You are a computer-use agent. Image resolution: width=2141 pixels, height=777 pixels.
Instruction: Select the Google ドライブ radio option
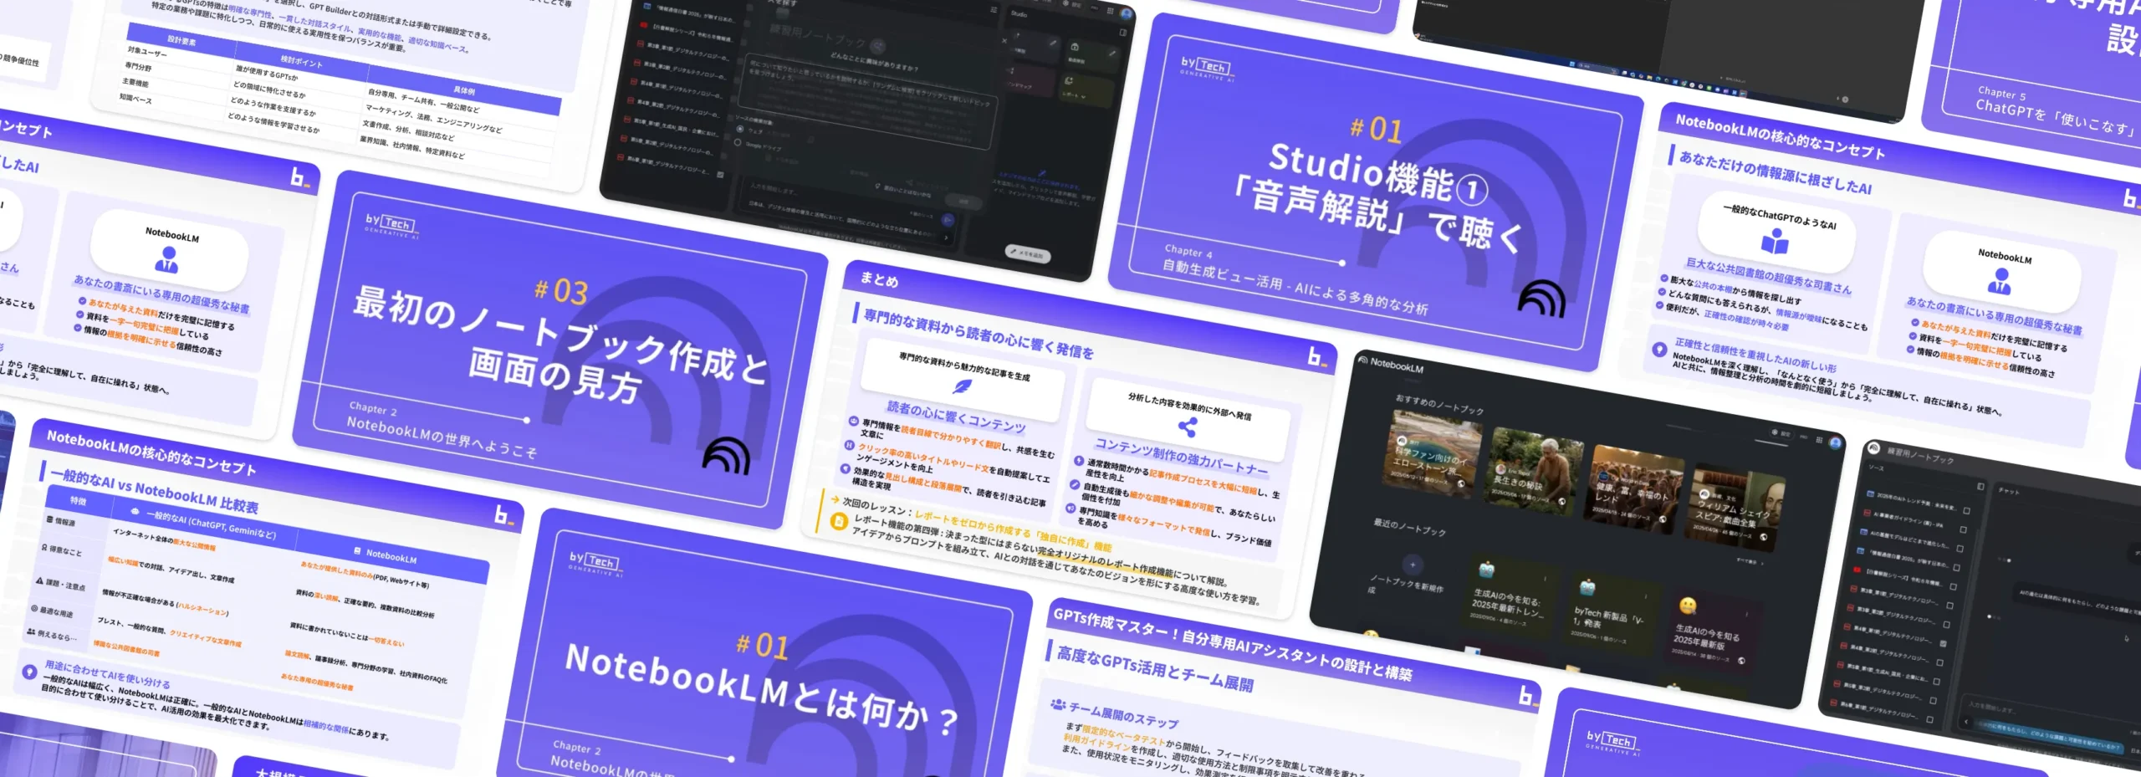tap(737, 143)
